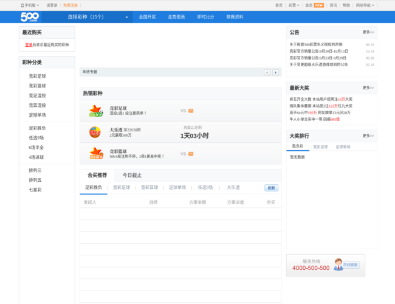The width and height of the screenshot is (395, 304).
Task: Click the 免费注册 link
Action: coord(70,5)
